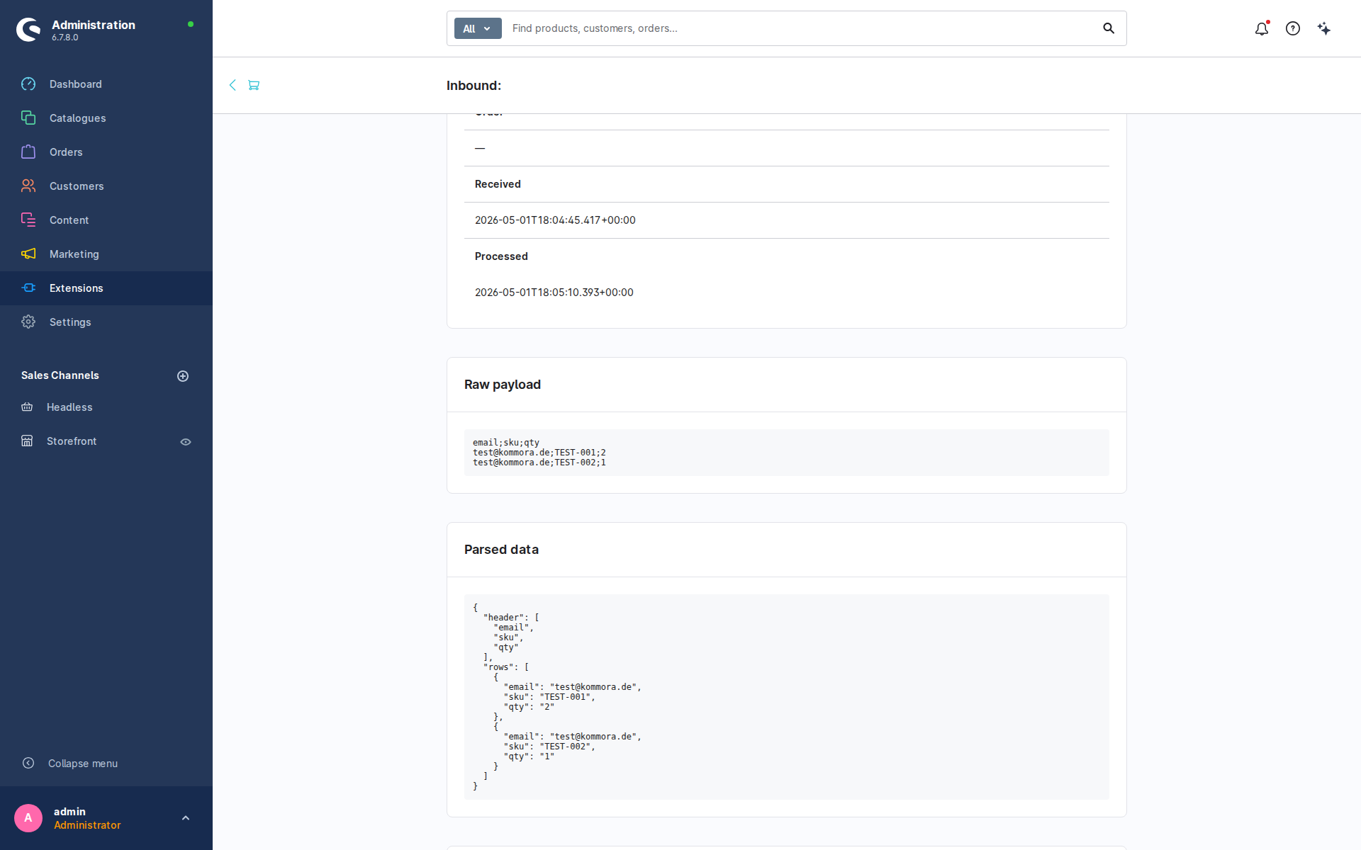Open the All search filter dropdown

478,28
